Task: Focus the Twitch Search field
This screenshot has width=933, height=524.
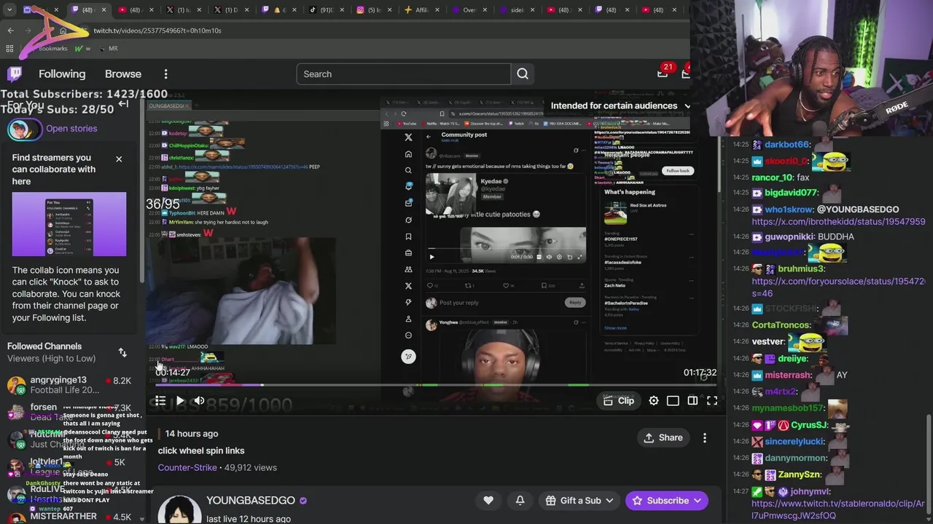Action: pos(403,74)
